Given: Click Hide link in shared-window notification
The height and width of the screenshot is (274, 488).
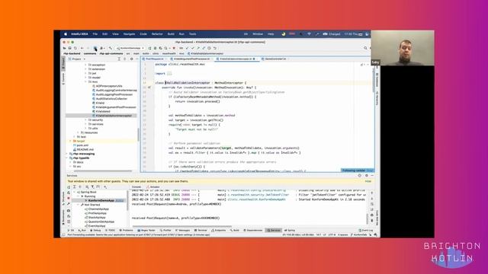Looking at the screenshot, I should (368, 181).
